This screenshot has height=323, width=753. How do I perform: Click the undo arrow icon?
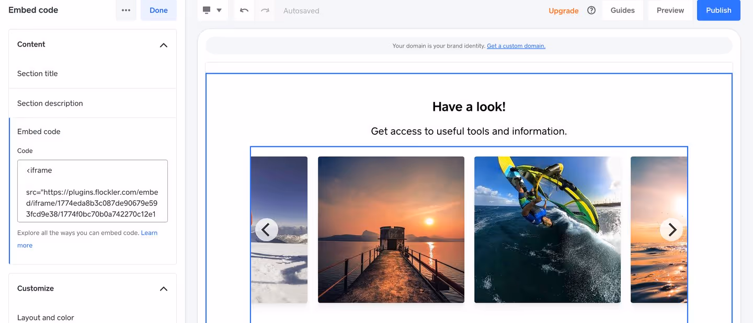coord(244,10)
